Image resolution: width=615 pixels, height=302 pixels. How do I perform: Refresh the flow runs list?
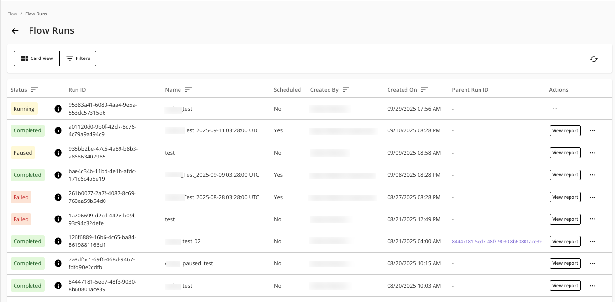(x=594, y=59)
